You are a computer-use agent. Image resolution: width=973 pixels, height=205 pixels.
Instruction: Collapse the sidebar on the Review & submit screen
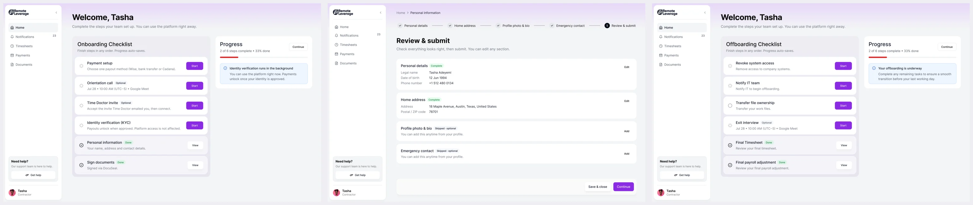[380, 12]
